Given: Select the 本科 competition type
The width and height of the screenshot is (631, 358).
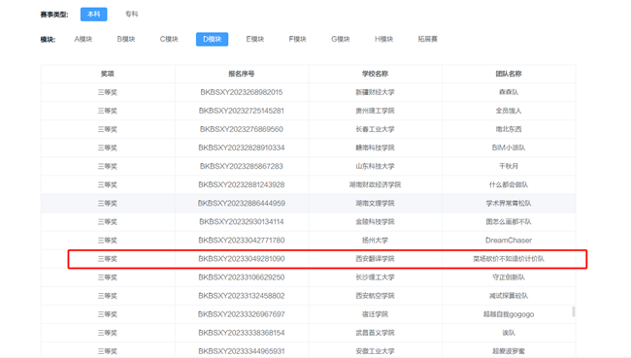Looking at the screenshot, I should pos(94,15).
